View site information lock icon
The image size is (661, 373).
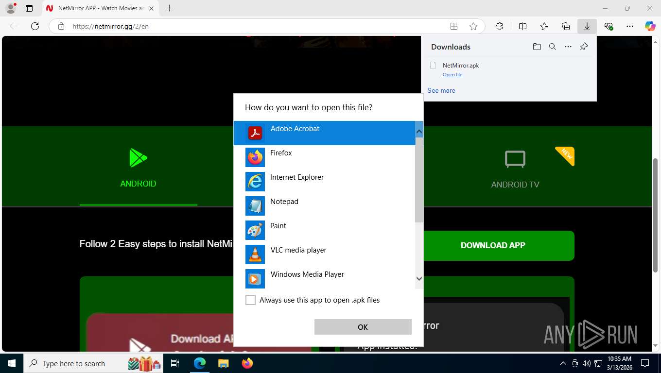(61, 26)
